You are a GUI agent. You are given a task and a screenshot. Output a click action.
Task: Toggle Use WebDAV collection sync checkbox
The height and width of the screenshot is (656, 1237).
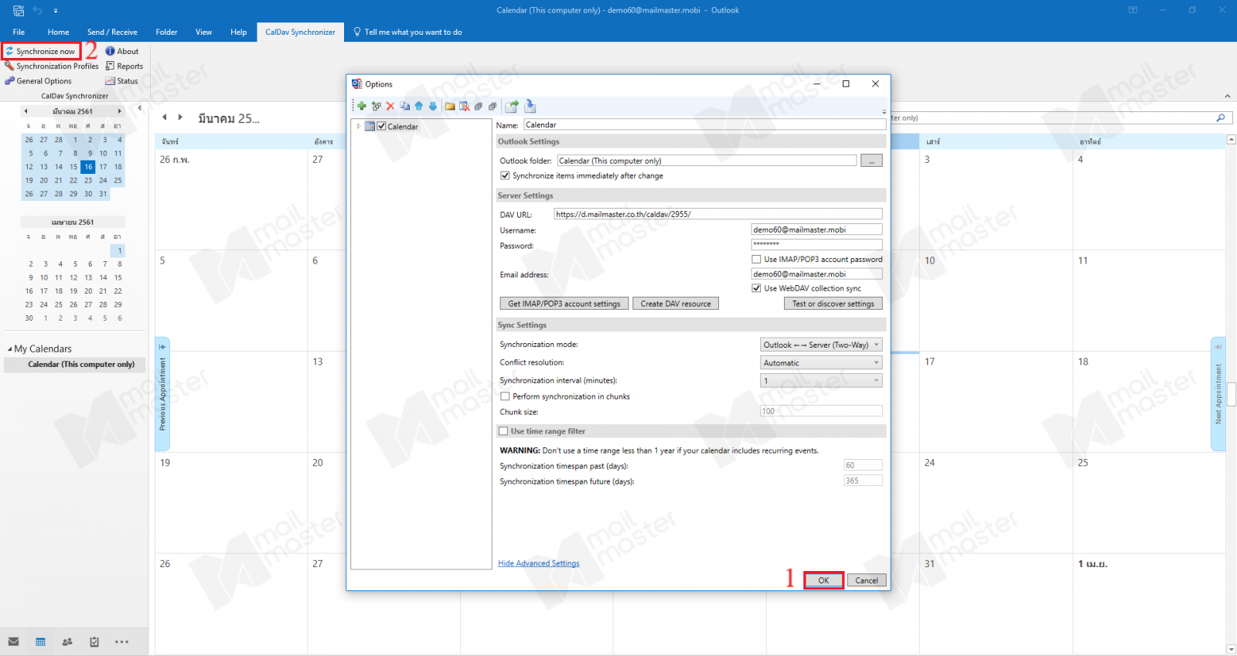[x=756, y=288]
